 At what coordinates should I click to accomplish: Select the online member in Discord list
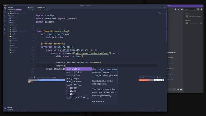point(194,16)
